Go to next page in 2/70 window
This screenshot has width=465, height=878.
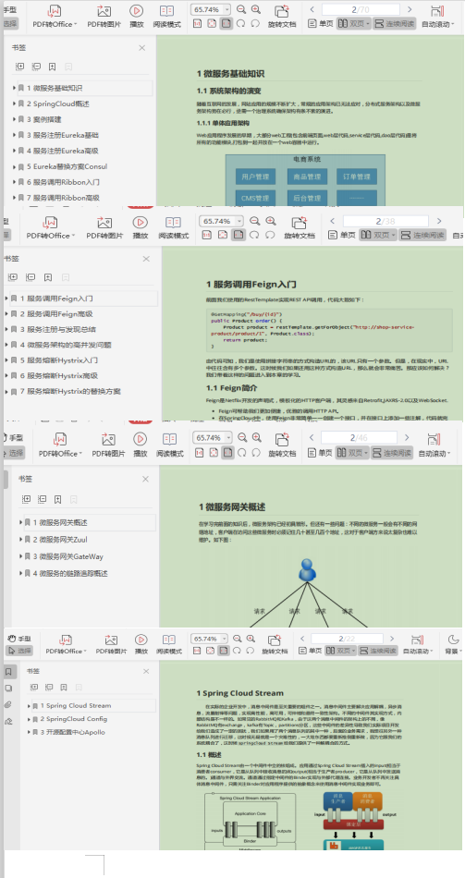click(x=410, y=9)
